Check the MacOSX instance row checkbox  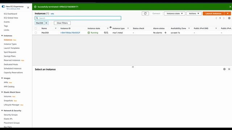(36, 33)
